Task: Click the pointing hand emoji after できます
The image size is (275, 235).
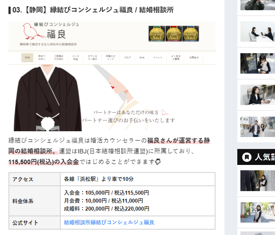Action: [x=157, y=162]
